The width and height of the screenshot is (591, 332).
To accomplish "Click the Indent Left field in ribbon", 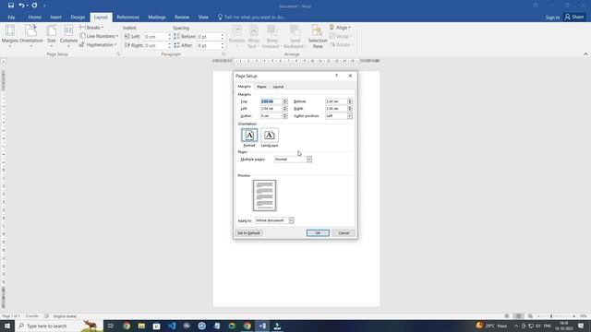I will (x=156, y=37).
